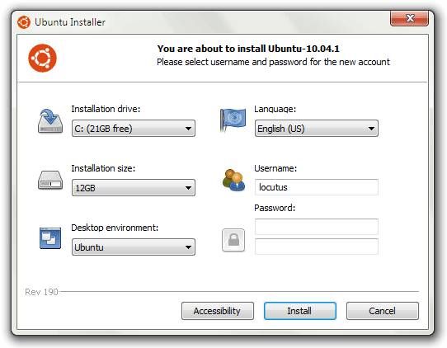Click the username people icon
The image size is (447, 348).
pyautogui.click(x=233, y=180)
